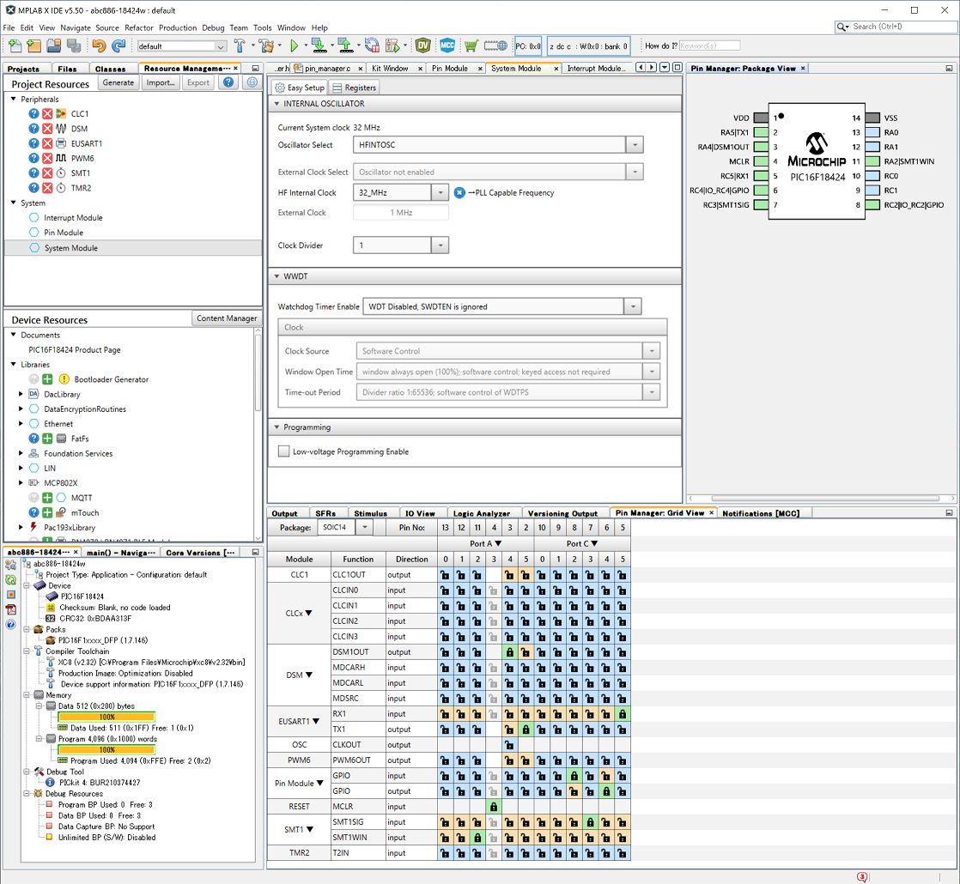Click the How do I keyword field

[709, 45]
